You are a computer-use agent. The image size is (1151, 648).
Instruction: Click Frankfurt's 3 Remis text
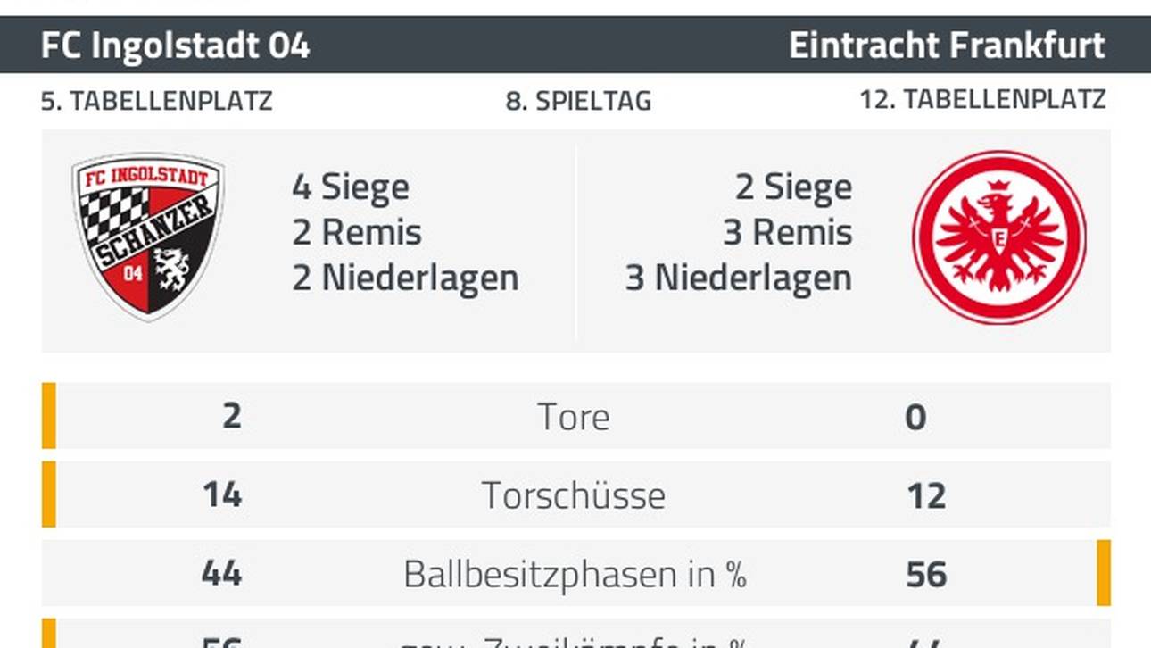tap(788, 232)
